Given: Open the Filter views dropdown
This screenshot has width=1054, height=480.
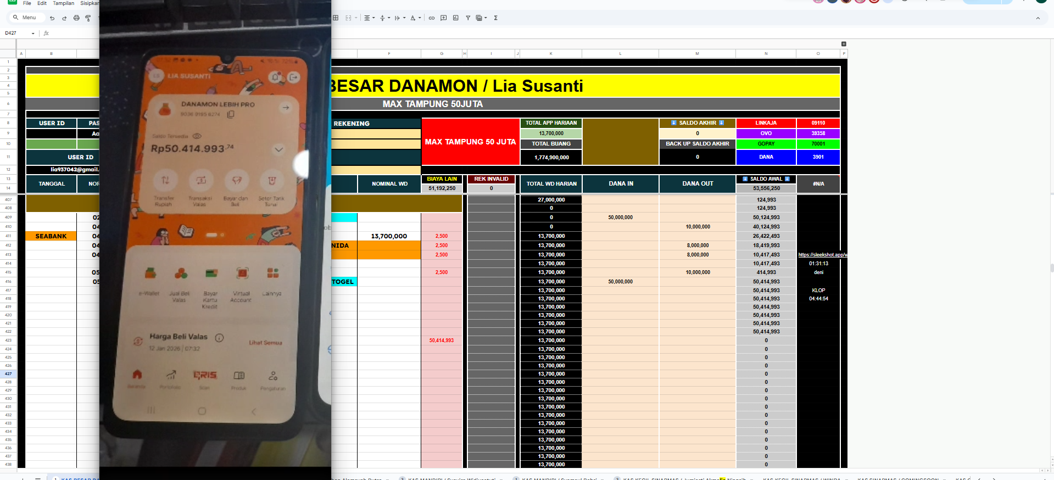Looking at the screenshot, I should [482, 18].
